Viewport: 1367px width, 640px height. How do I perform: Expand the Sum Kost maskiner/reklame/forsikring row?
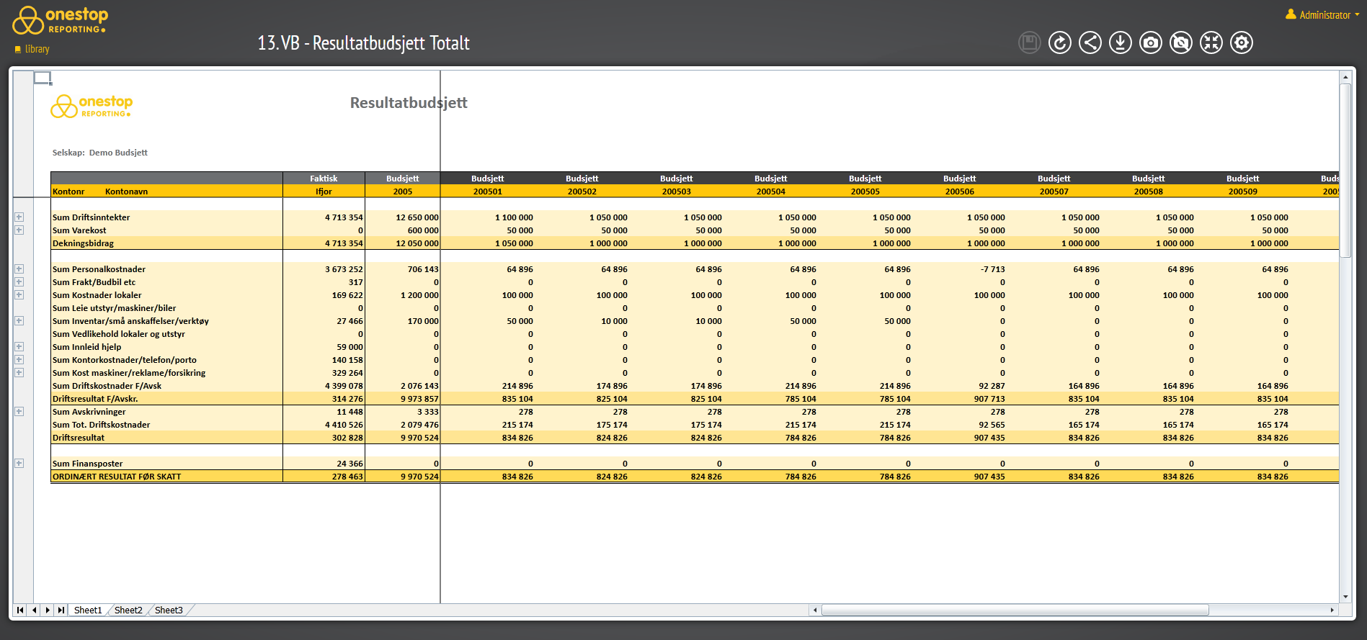[19, 373]
